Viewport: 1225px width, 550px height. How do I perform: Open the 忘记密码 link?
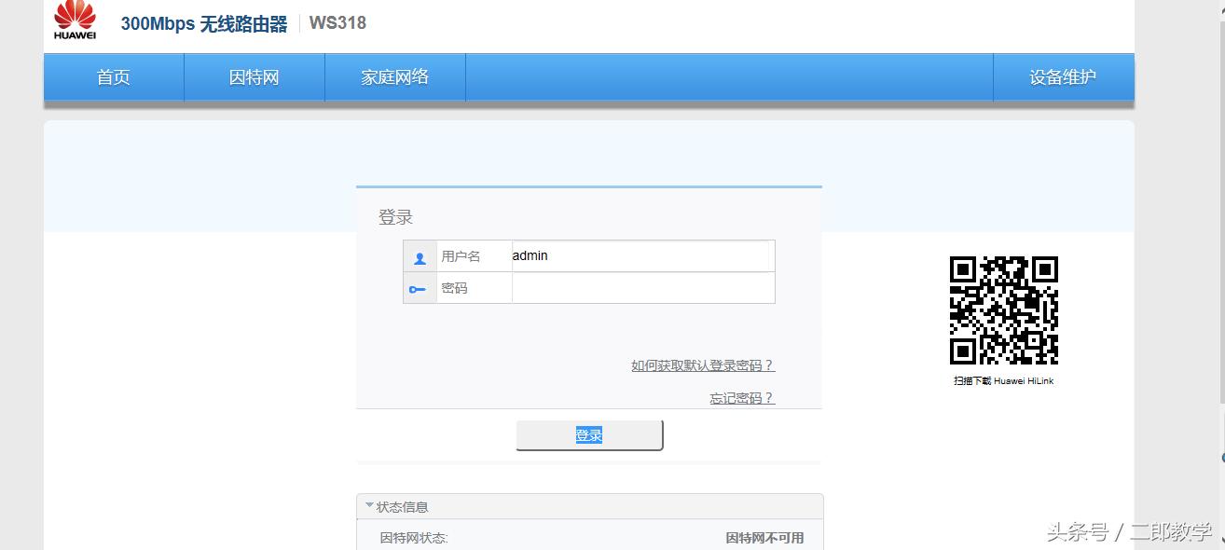(x=740, y=397)
